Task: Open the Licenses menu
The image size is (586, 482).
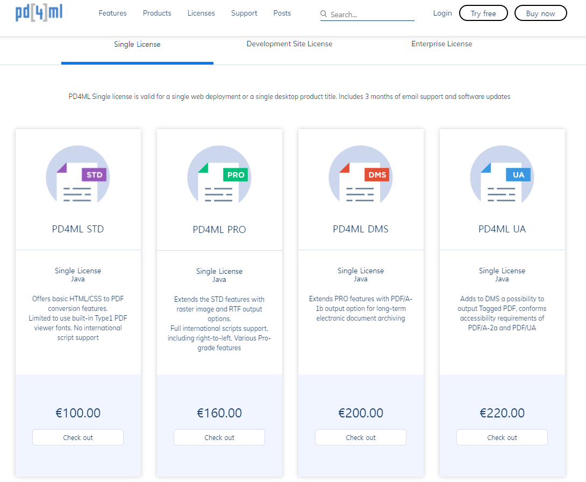Action: coord(201,13)
